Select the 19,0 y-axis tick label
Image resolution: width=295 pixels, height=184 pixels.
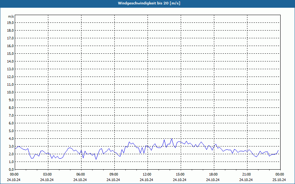[x=11, y=22]
